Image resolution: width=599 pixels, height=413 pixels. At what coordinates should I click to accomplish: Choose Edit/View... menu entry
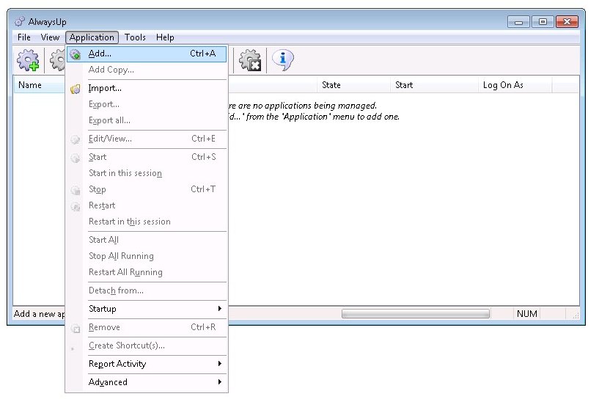click(147, 139)
